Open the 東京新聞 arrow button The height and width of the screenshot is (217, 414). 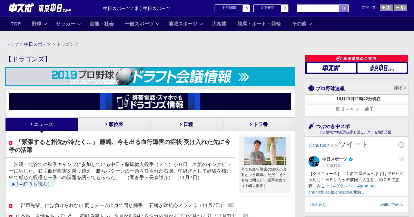click(x=285, y=8)
